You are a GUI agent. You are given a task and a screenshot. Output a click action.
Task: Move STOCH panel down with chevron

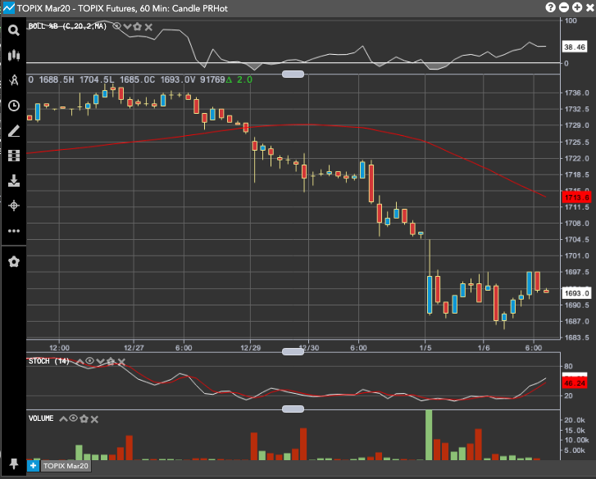tap(100, 361)
